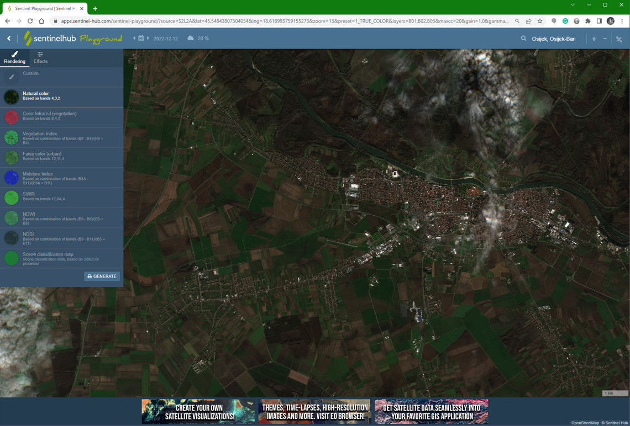
Task: Open a new browser tab
Action: 95,8
